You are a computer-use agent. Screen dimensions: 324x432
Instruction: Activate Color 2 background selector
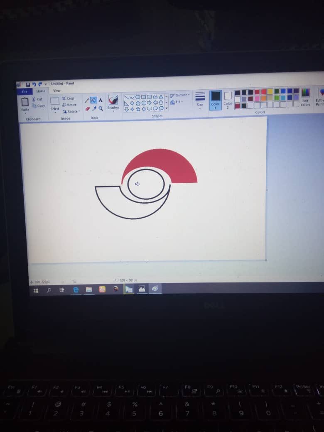[x=228, y=101]
